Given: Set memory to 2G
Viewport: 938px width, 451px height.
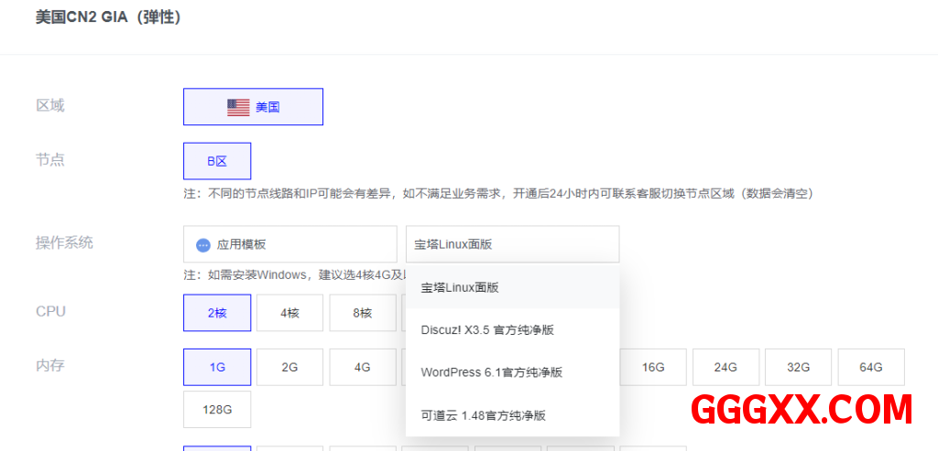Looking at the screenshot, I should coord(289,367).
